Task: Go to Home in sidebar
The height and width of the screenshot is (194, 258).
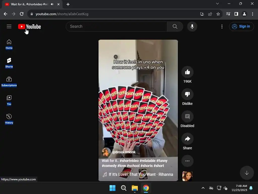Action: [9, 44]
